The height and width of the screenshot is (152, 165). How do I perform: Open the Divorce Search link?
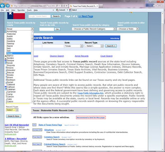[57, 56]
